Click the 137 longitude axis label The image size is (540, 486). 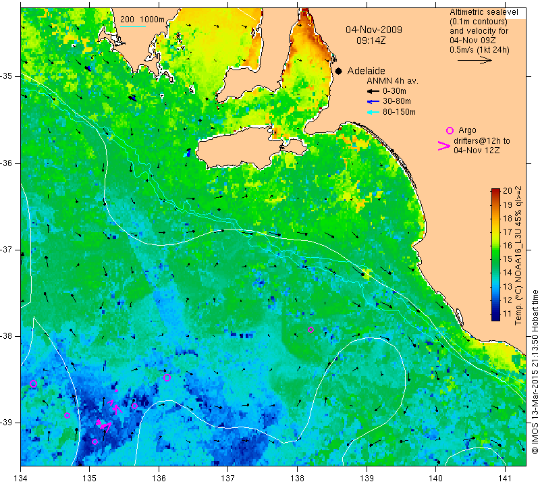click(x=228, y=478)
